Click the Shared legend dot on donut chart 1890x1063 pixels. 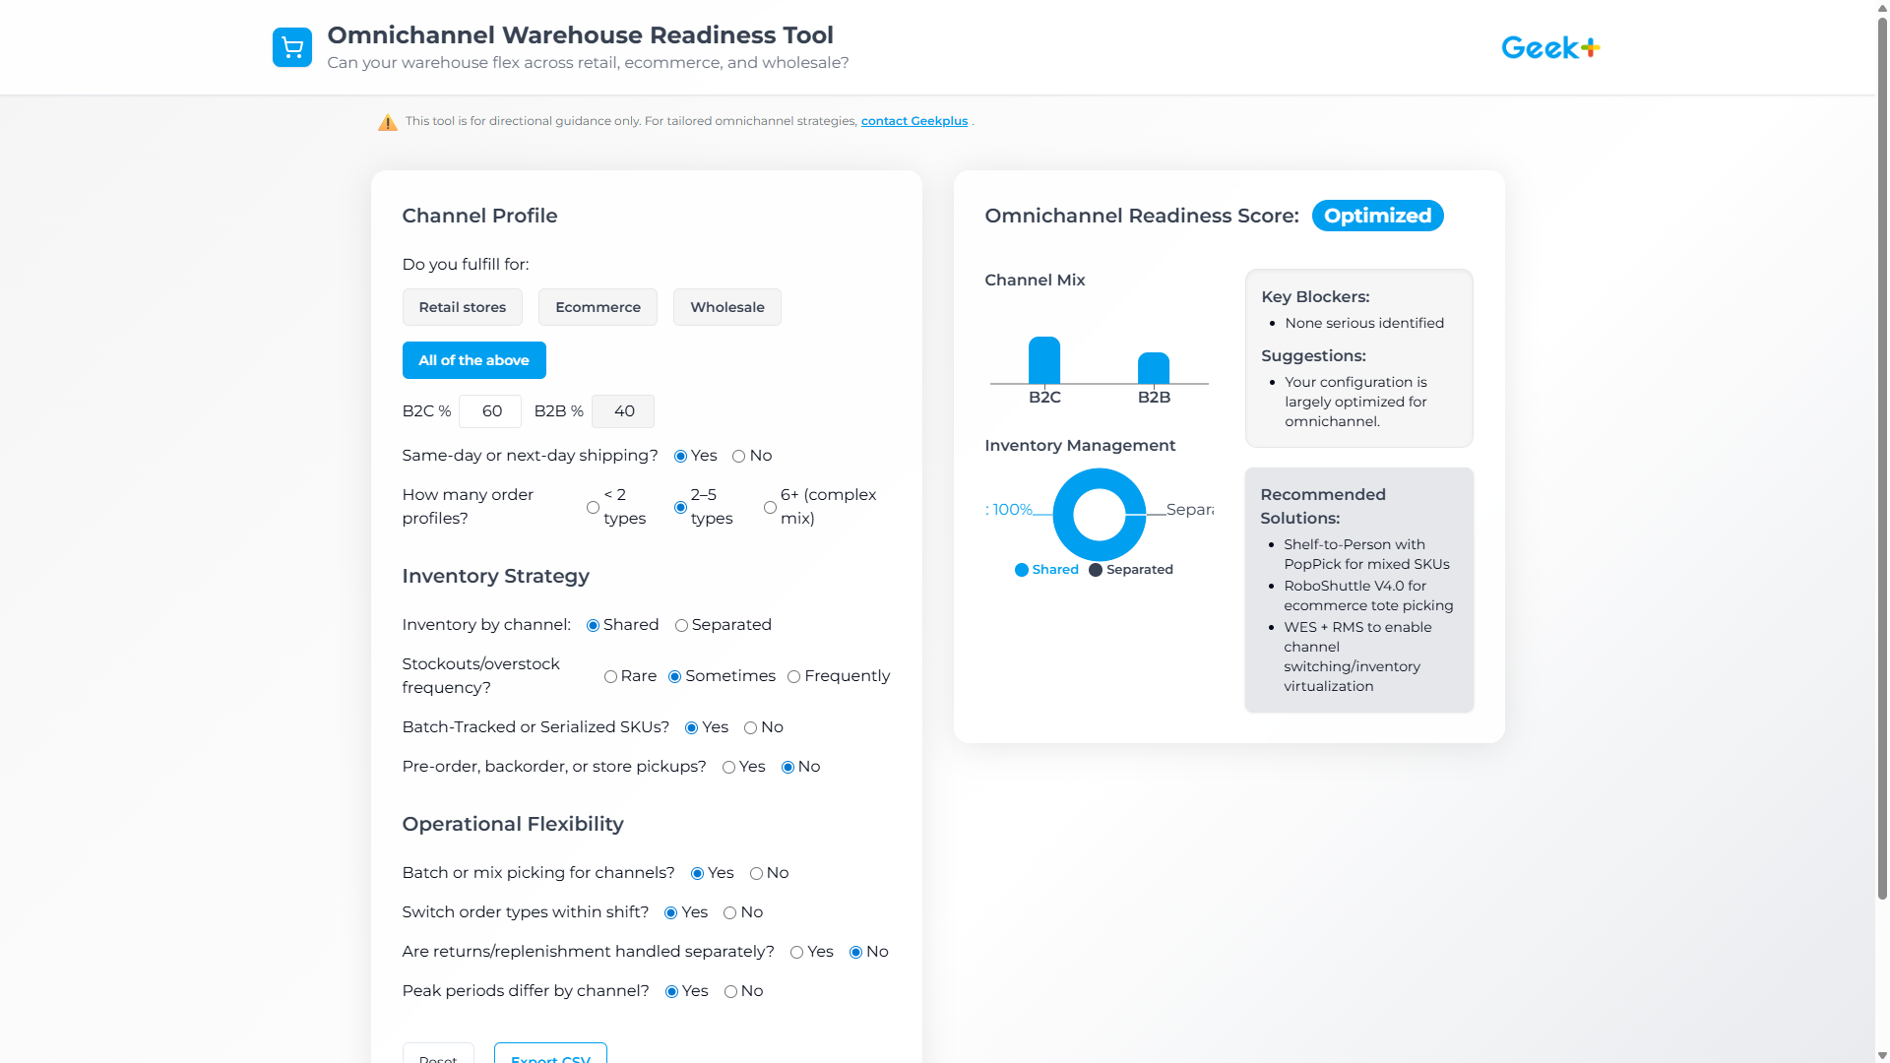point(1021,570)
